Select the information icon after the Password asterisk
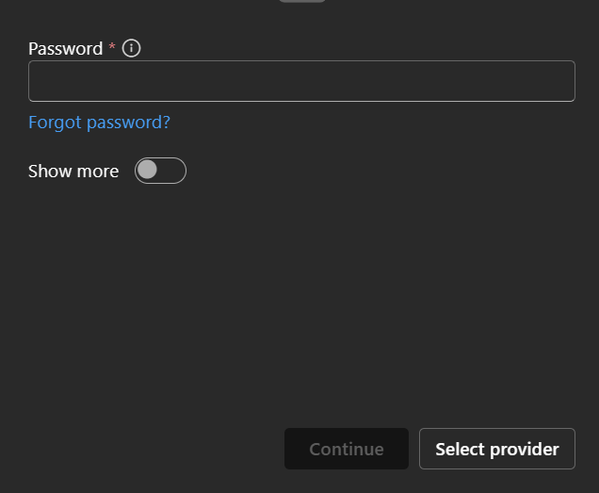The width and height of the screenshot is (599, 493). pos(131,48)
